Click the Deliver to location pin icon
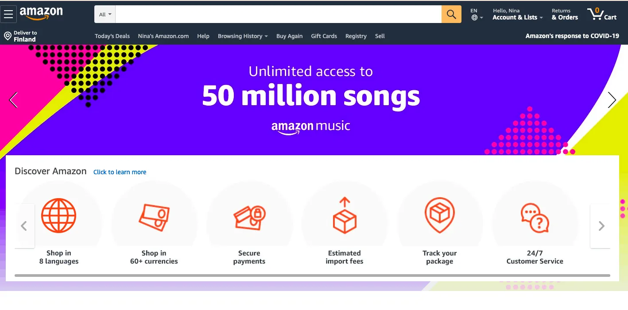The width and height of the screenshot is (628, 310). coord(8,36)
